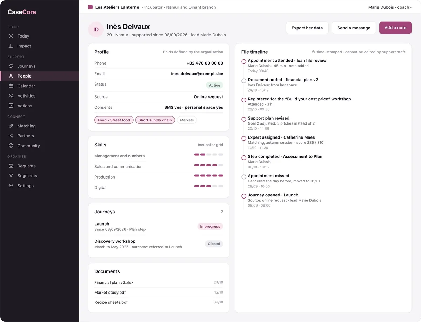Click the Support plan revised marker
Viewport: 421px width, 322px height.
coord(243,119)
